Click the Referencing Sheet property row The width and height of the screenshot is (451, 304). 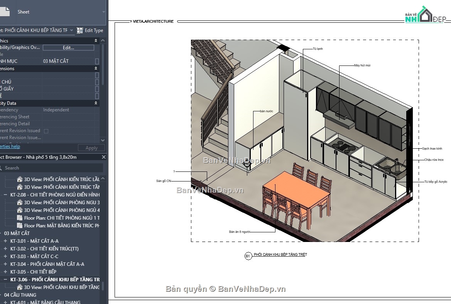(49, 117)
